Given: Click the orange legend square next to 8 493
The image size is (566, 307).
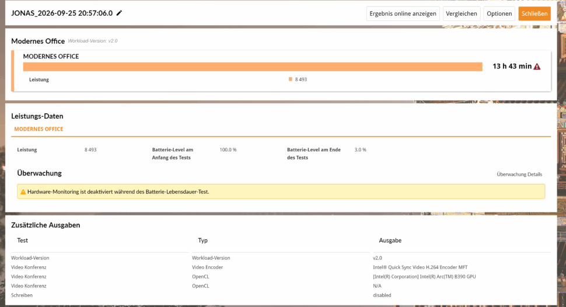Looking at the screenshot, I should click(290, 79).
